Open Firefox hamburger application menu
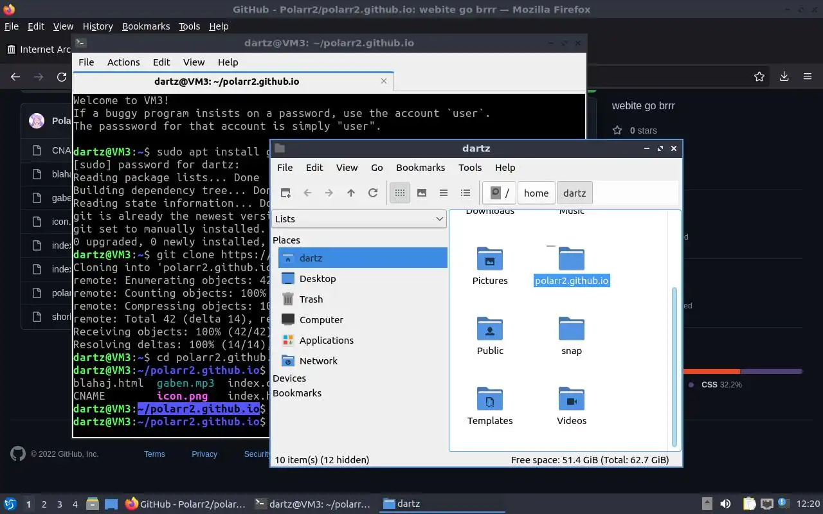This screenshot has height=514, width=823. click(x=808, y=76)
